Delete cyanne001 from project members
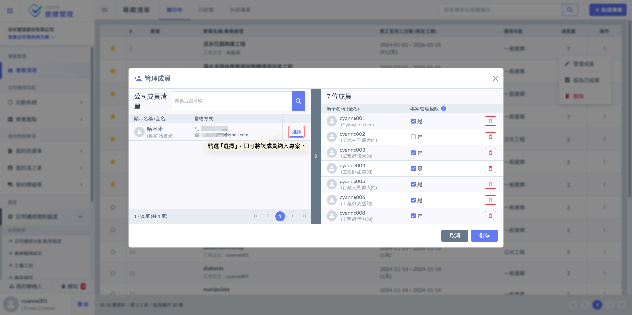The image size is (632, 315). point(490,121)
